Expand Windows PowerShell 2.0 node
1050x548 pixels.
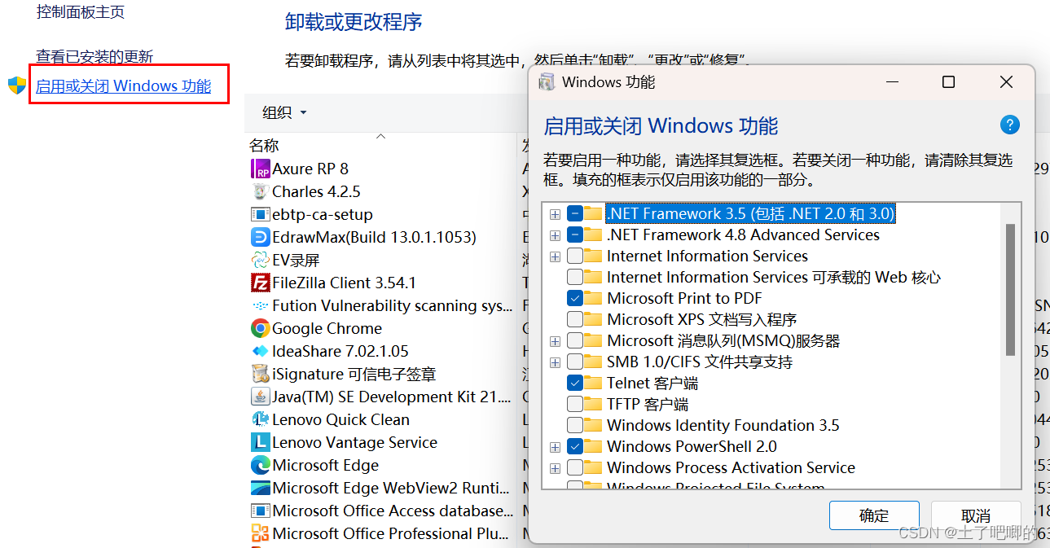point(555,447)
